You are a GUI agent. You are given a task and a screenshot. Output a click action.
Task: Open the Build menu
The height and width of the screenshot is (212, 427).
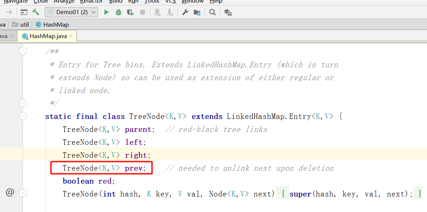116,1
